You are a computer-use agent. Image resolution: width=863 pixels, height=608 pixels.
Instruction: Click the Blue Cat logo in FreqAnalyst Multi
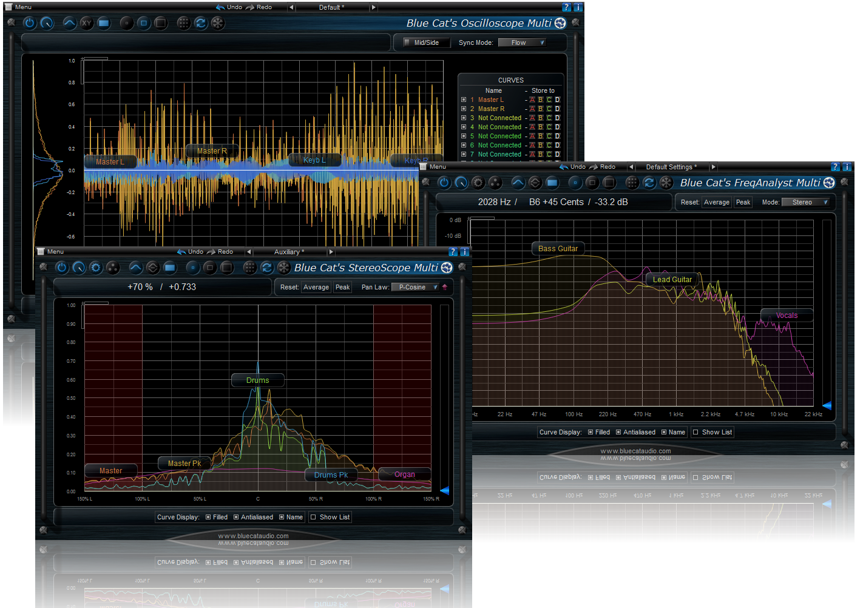[x=830, y=183]
